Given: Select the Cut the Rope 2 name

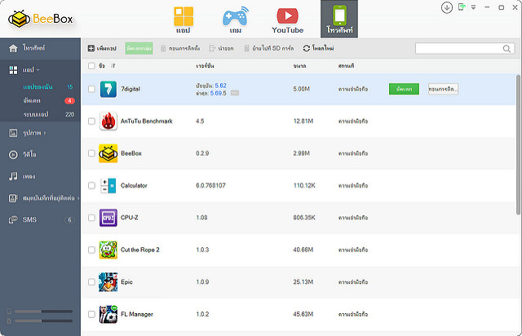Looking at the screenshot, I should coord(139,250).
